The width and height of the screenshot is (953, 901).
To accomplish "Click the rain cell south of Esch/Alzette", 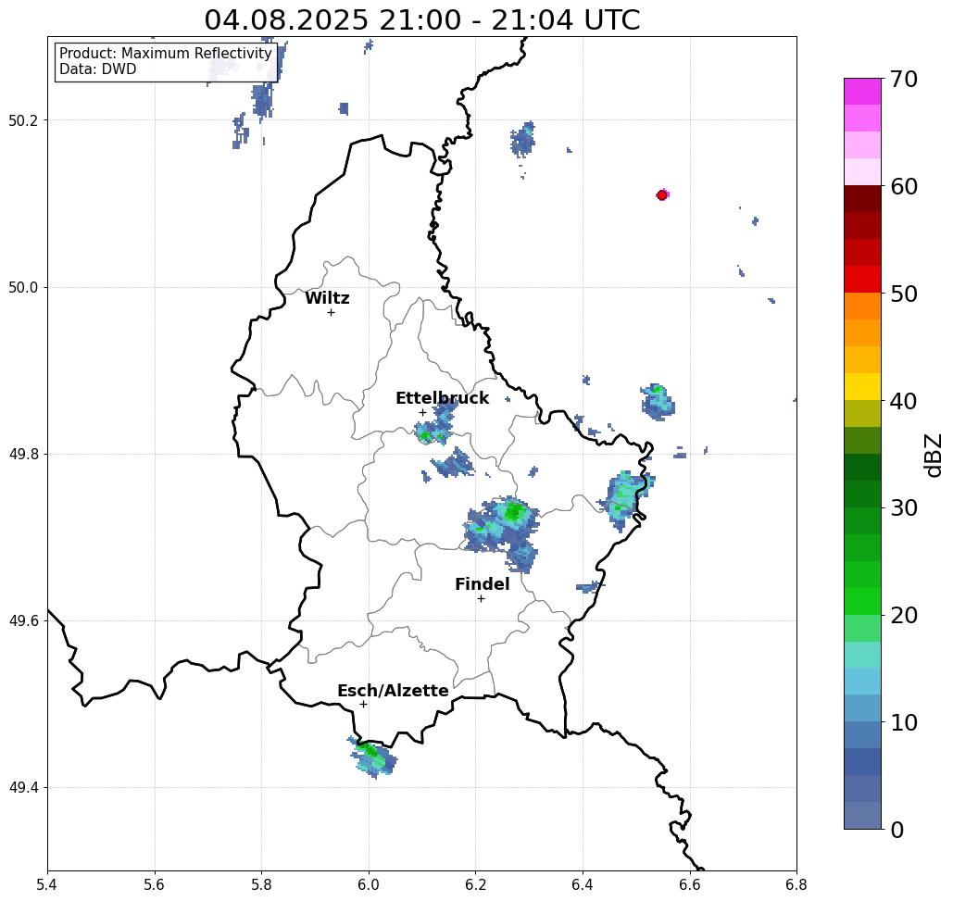I will pyautogui.click(x=372, y=757).
